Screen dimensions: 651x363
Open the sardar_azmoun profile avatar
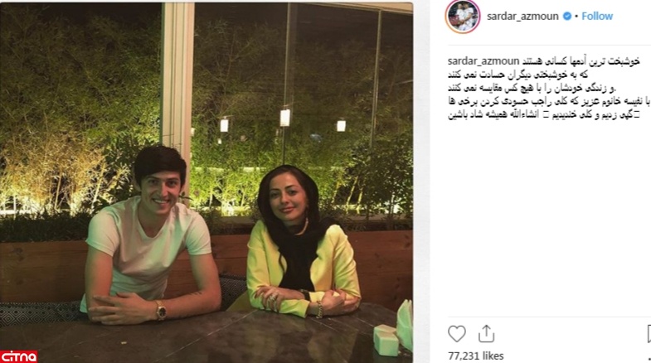coord(463,17)
